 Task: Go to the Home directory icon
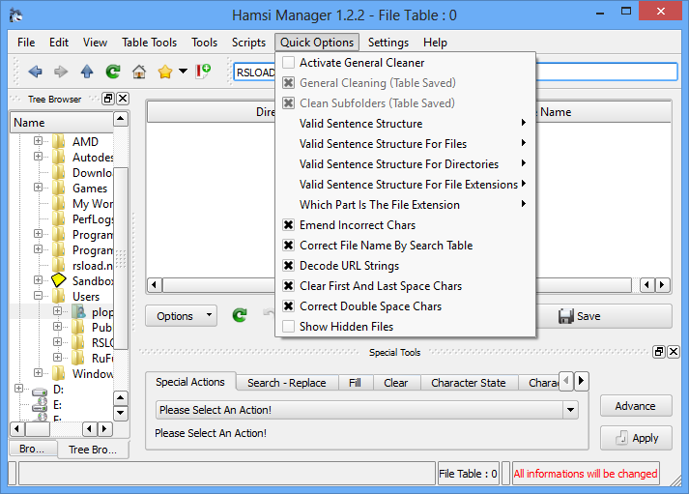(139, 72)
